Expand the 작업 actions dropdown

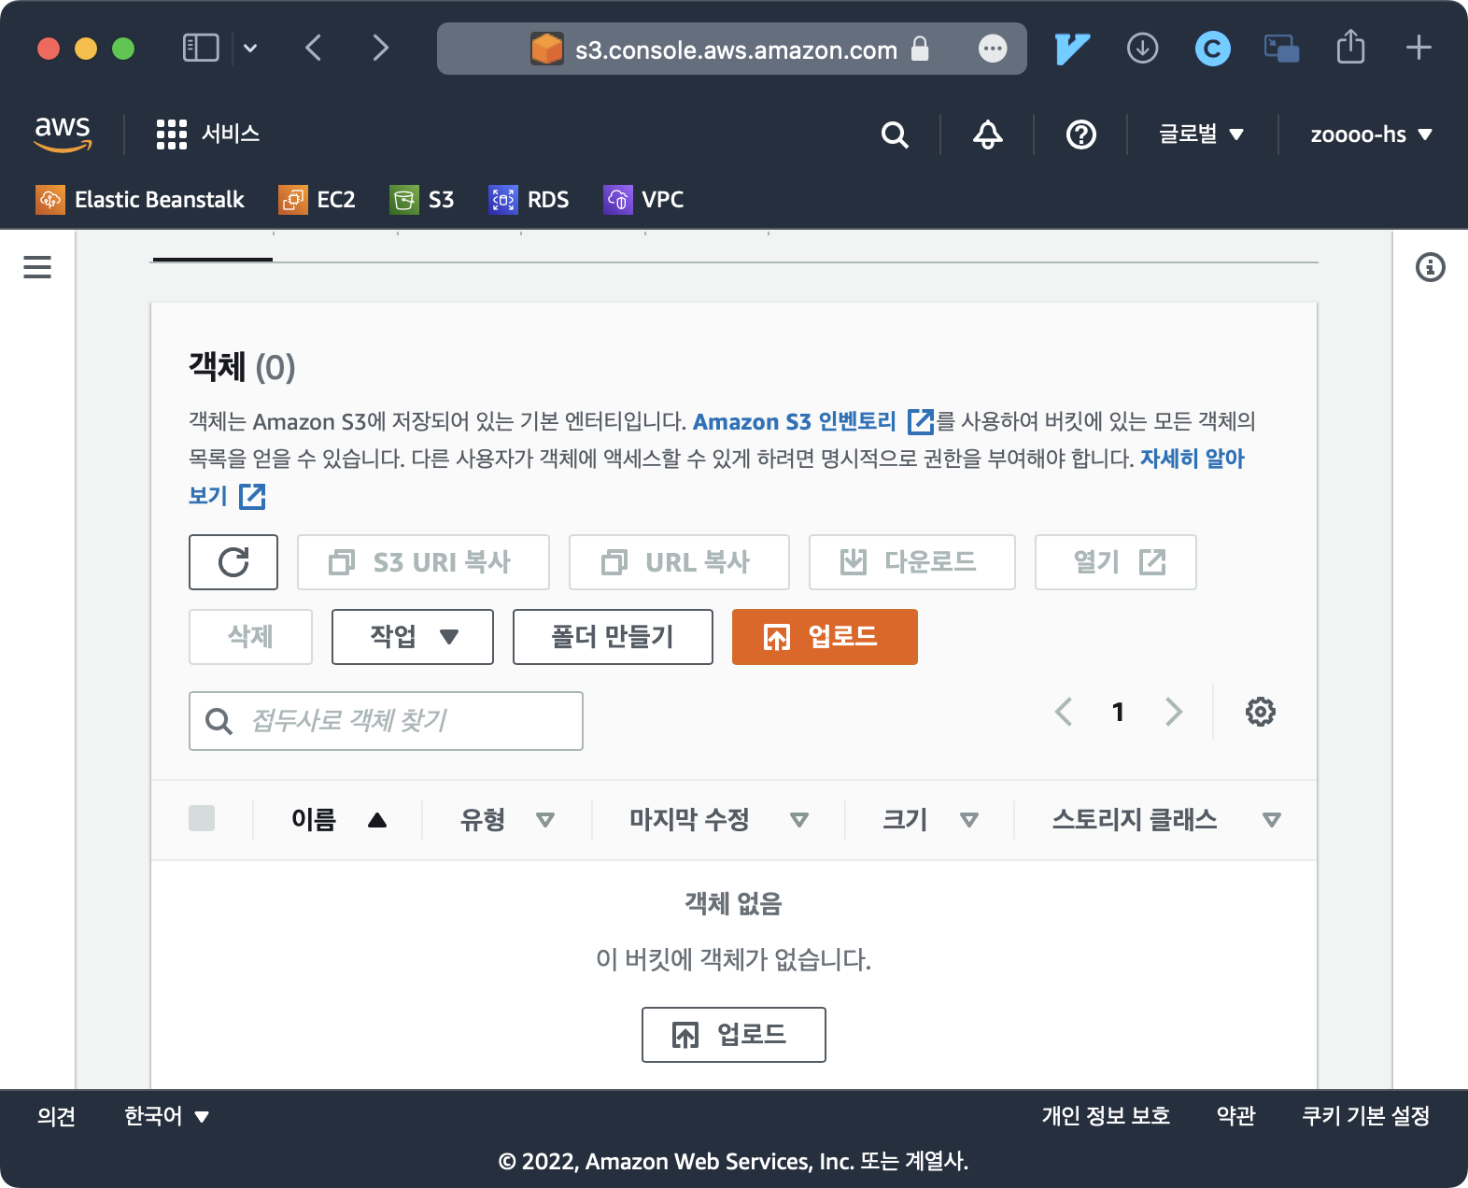point(413,637)
